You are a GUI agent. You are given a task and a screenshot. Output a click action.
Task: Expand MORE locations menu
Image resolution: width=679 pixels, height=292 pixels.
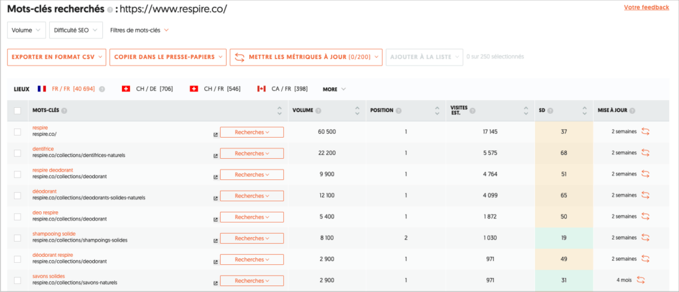[x=334, y=89]
